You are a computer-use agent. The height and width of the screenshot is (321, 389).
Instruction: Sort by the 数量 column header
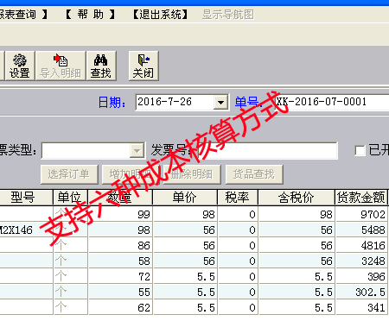(x=120, y=198)
